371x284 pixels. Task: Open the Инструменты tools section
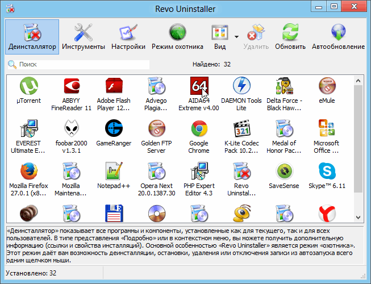pos(84,37)
